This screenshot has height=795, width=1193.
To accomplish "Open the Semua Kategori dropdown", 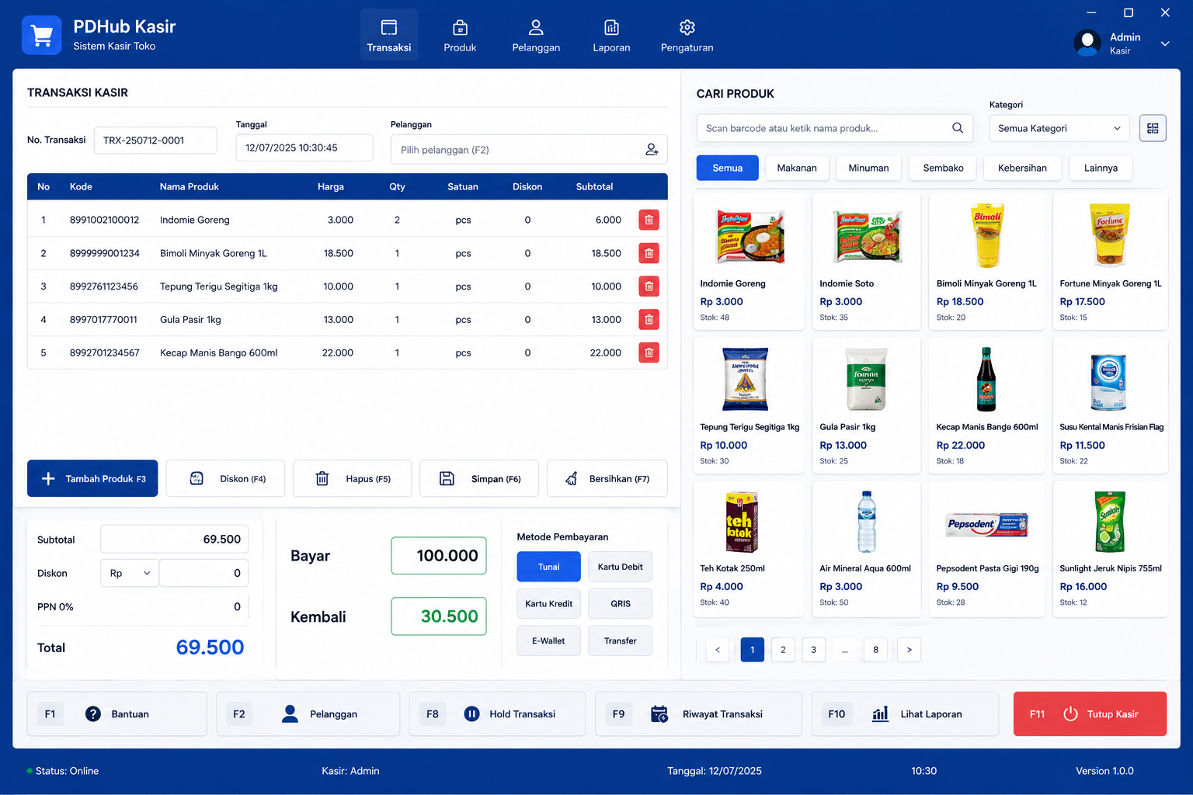I will tap(1059, 128).
